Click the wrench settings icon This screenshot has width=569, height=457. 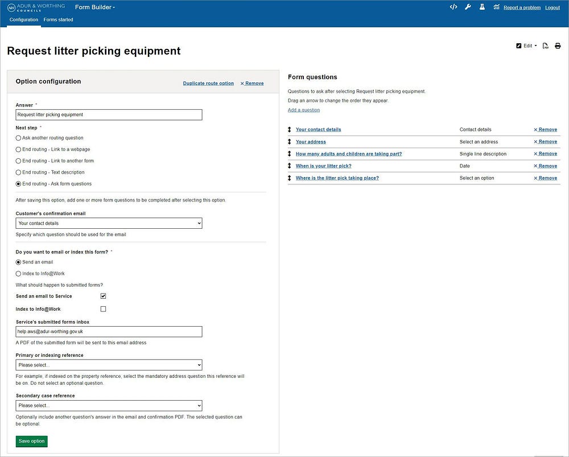point(467,7)
